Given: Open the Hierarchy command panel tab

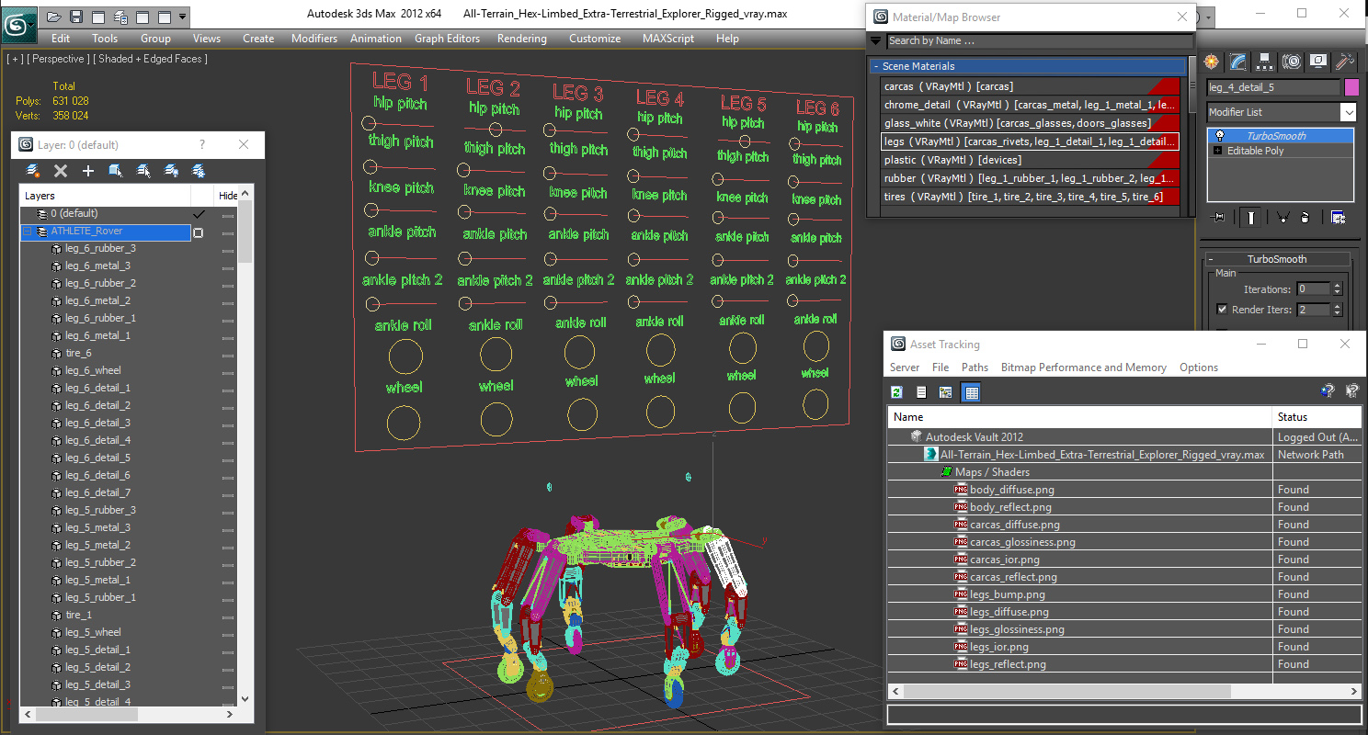Looking at the screenshot, I should pyautogui.click(x=1265, y=62).
